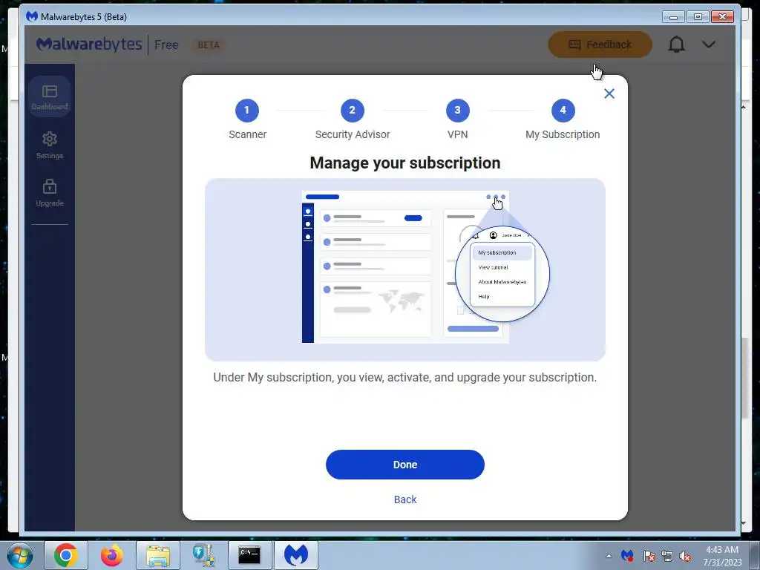
Task: Close the tutorial dialog with the X
Action: (x=609, y=94)
